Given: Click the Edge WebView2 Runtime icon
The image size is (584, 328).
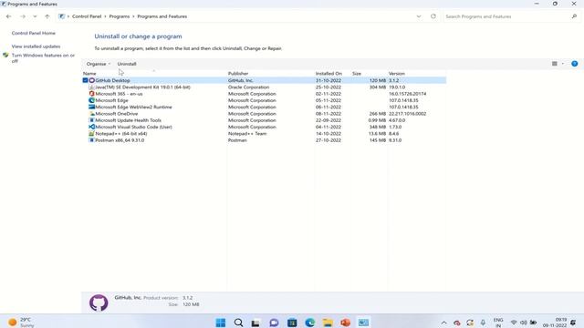Looking at the screenshot, I should 91,108.
